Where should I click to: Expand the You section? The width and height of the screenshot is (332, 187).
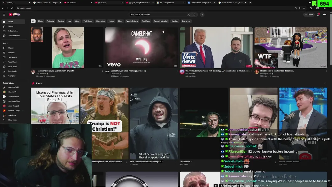click(5, 43)
